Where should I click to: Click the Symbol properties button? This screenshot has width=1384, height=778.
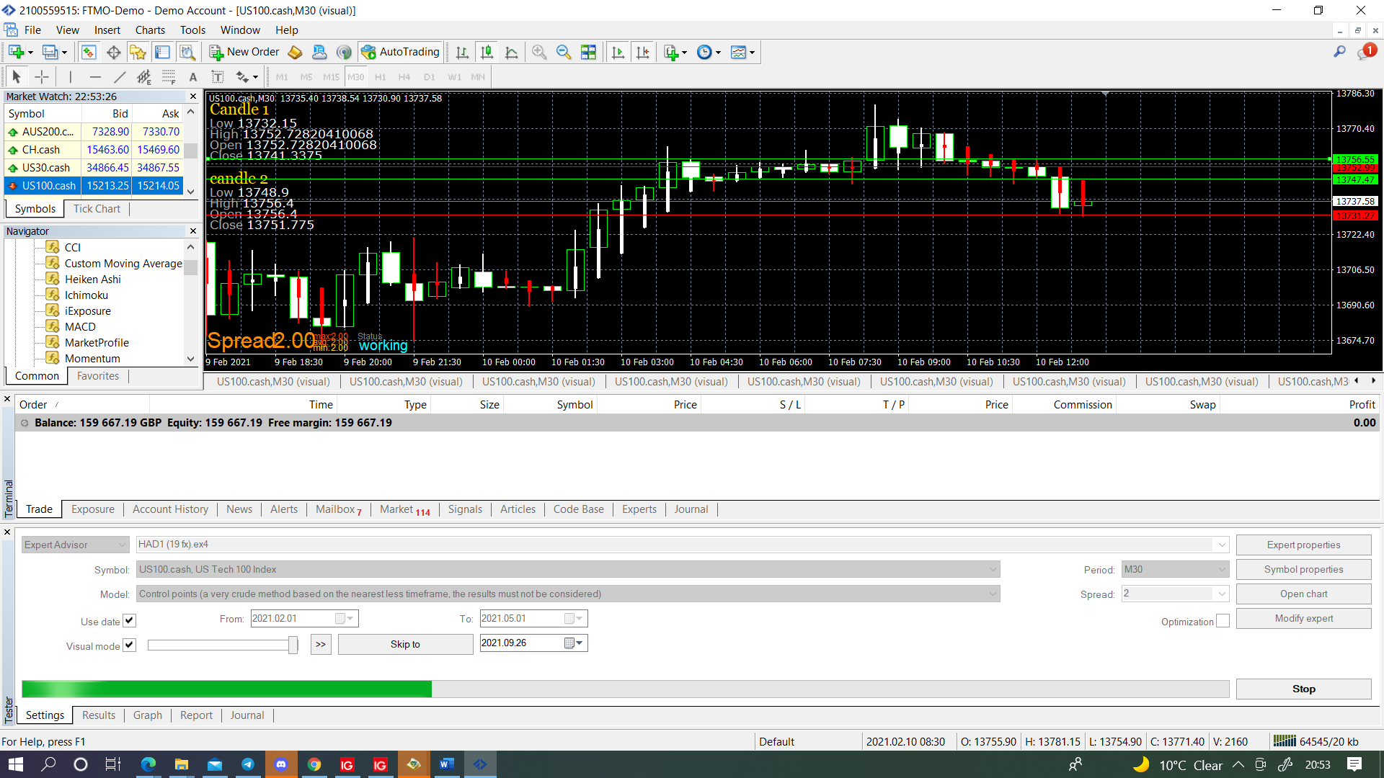point(1303,569)
